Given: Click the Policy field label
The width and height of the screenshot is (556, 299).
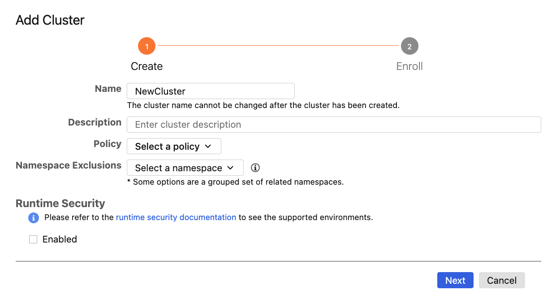Looking at the screenshot, I should tap(108, 144).
